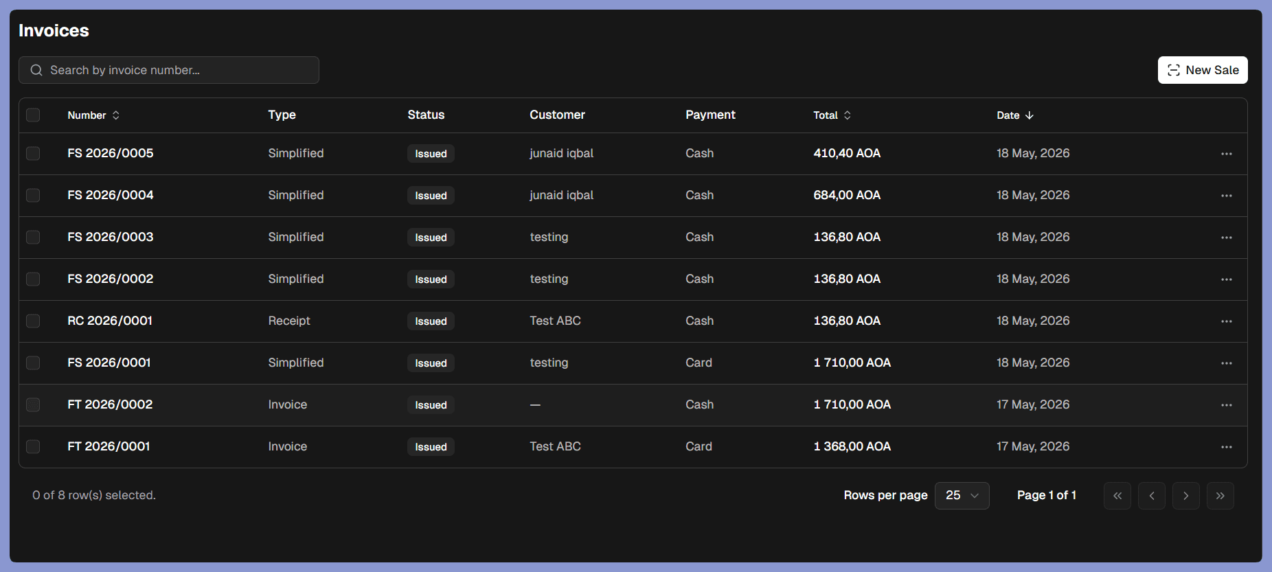Click invoice number RC 2026/0001
The width and height of the screenshot is (1272, 572).
coord(110,321)
